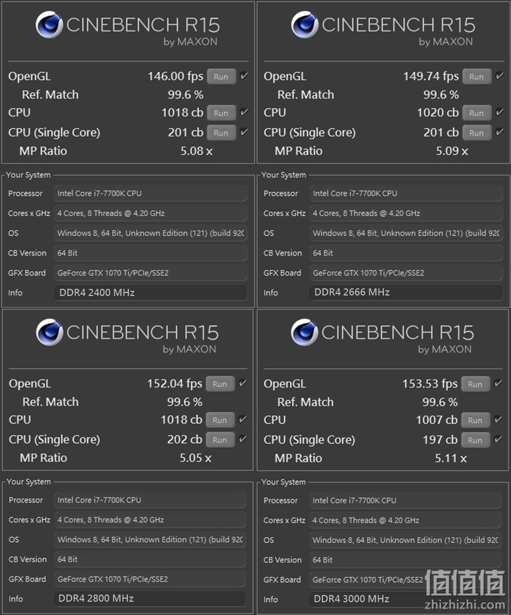Click the Info field reading DDR4 2666 MHz

coord(406,293)
